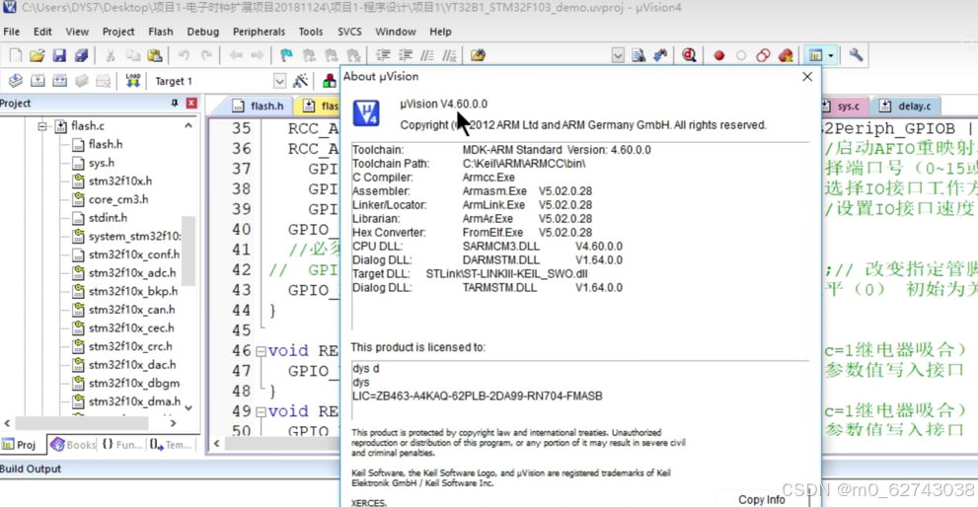The image size is (978, 507).
Task: Pin the Project panel with pushpin icon
Action: [175, 104]
